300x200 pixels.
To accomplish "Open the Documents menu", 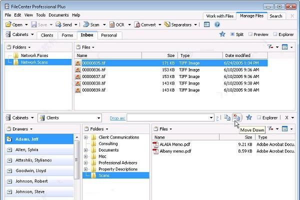I will [x=58, y=15].
